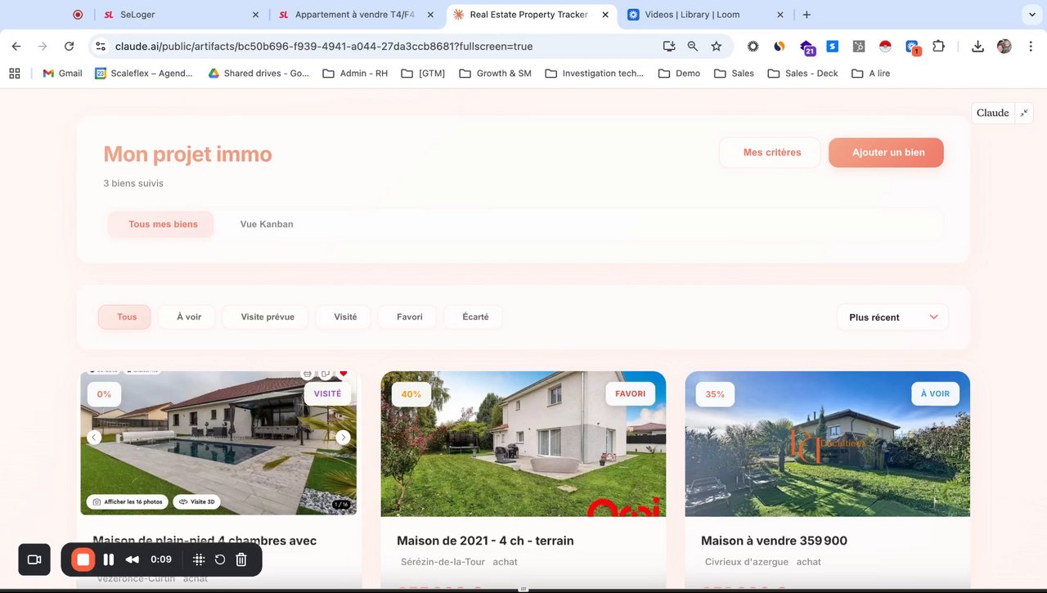The image size is (1047, 593).
Task: Stop the Loom recording with the orange button
Action: point(83,559)
